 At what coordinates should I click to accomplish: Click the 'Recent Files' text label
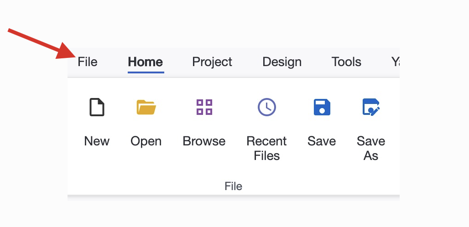click(266, 148)
